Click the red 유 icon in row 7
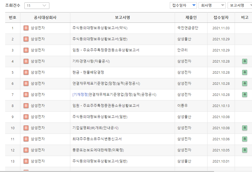This screenshot has width=252, height=172. coord(26,95)
